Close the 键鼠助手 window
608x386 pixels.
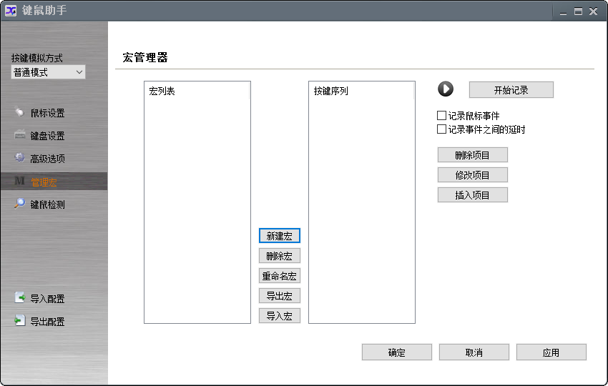(x=593, y=11)
